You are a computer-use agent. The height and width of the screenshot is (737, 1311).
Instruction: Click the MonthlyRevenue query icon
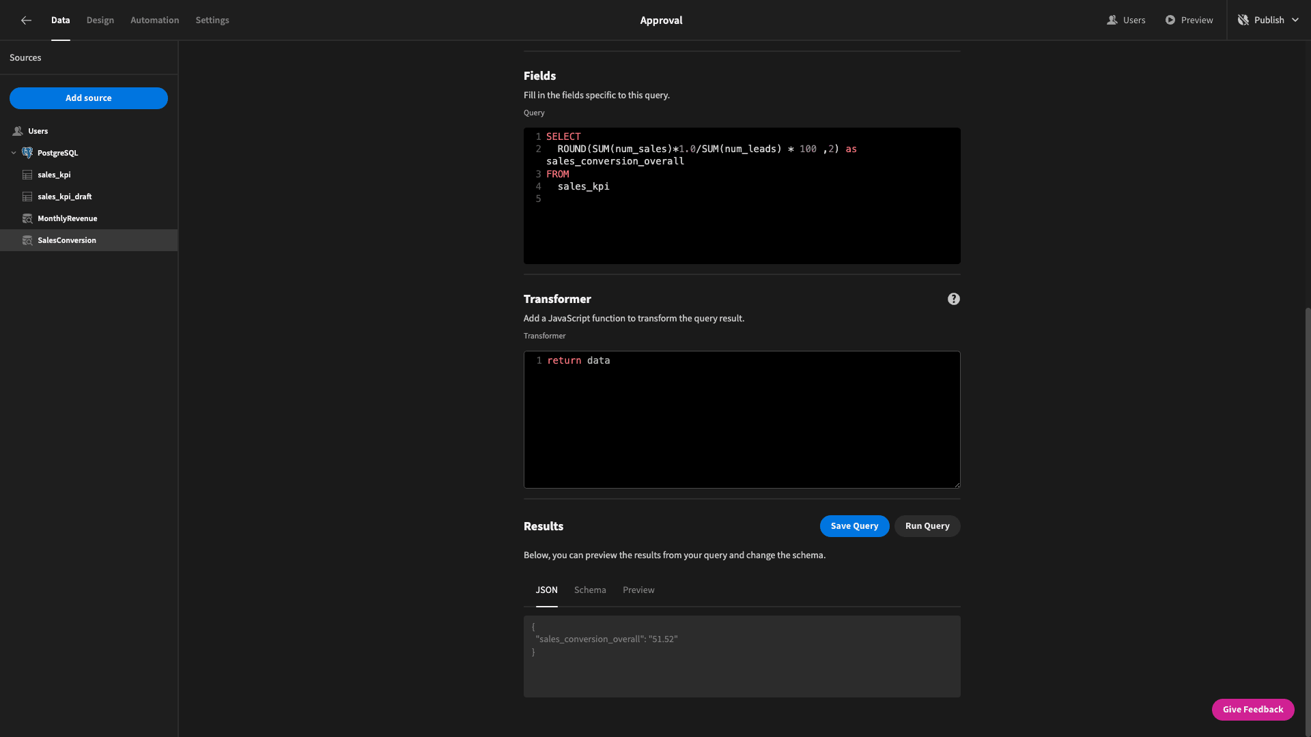click(x=27, y=218)
